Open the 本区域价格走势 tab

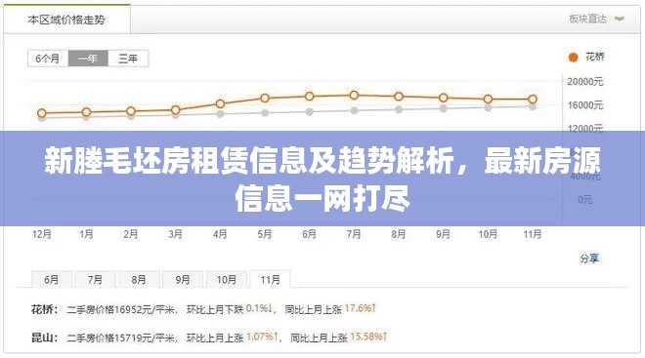click(66, 20)
